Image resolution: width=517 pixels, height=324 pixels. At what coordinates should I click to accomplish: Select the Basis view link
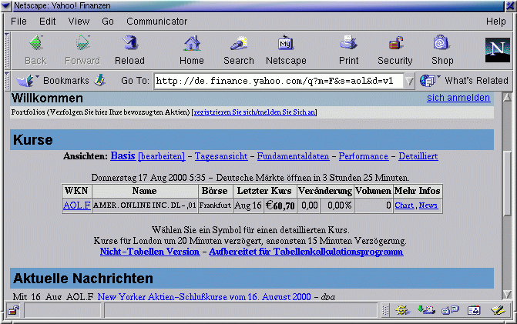click(x=123, y=155)
